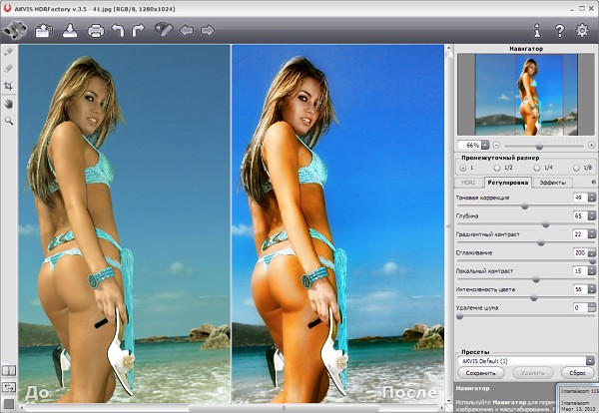Select the hand pan tool
The image size is (599, 413).
9,103
